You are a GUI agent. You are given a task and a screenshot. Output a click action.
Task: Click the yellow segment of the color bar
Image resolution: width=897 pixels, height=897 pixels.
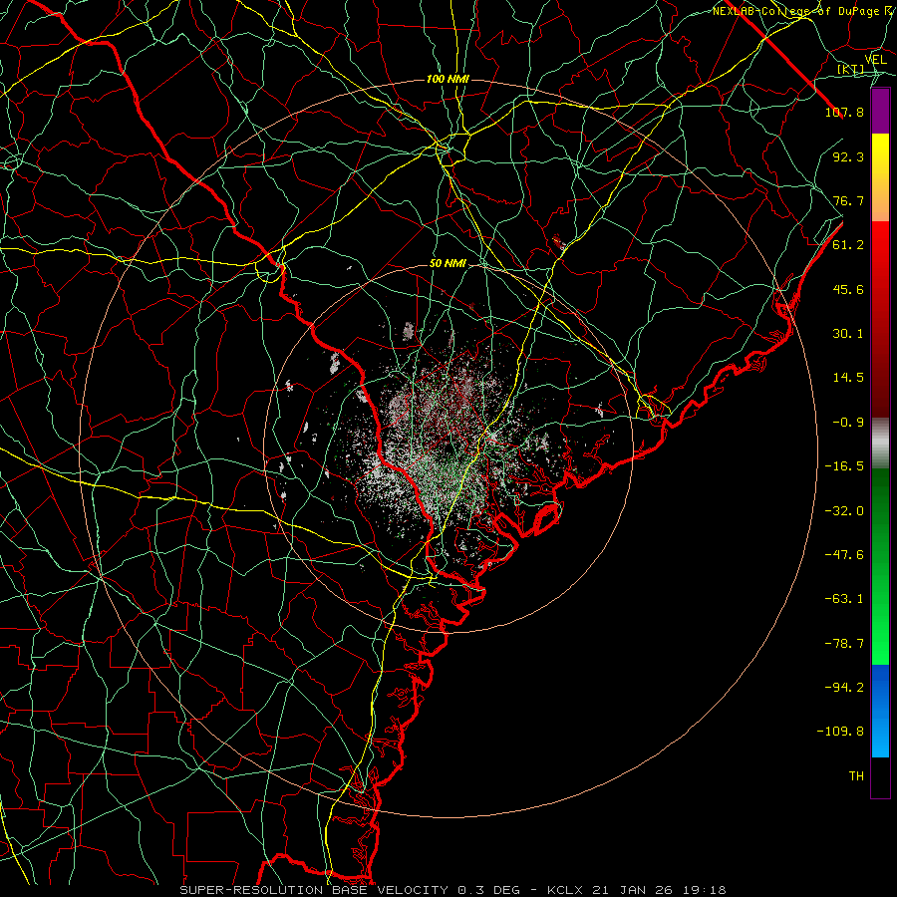coord(880,176)
